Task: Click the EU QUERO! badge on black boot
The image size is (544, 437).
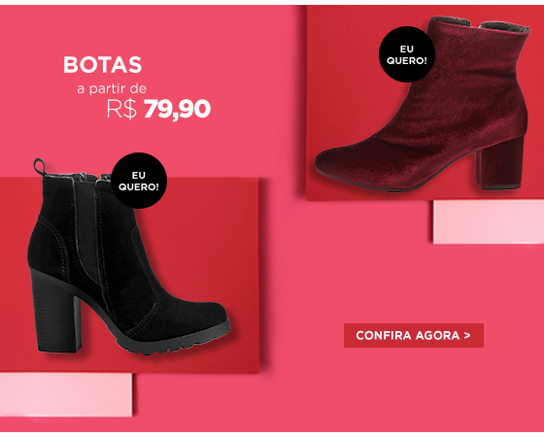Action: [139, 181]
